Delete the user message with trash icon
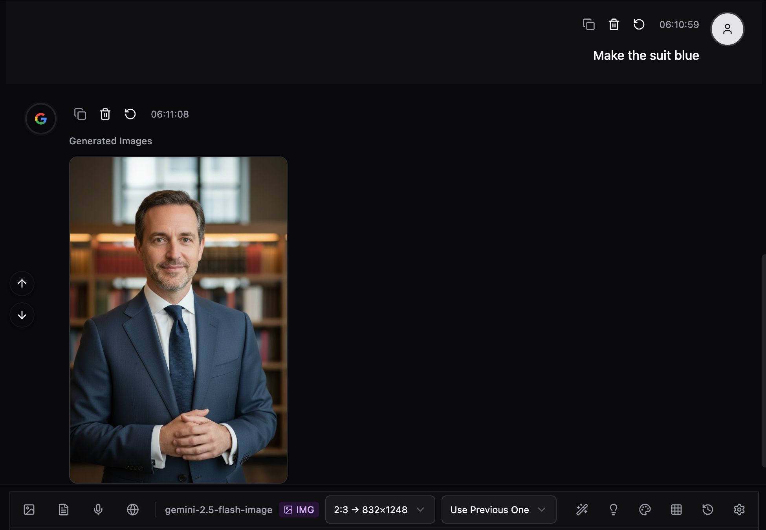Image resolution: width=766 pixels, height=530 pixels. pyautogui.click(x=614, y=24)
